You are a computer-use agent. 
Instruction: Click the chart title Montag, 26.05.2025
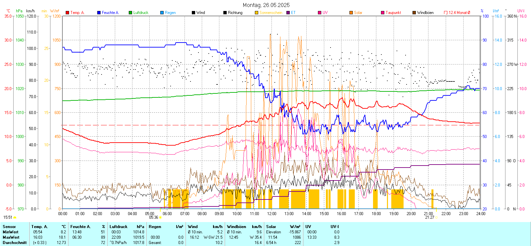pos(266,5)
